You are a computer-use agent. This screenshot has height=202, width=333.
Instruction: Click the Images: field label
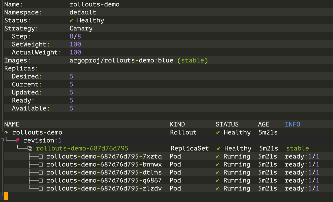tap(17, 60)
